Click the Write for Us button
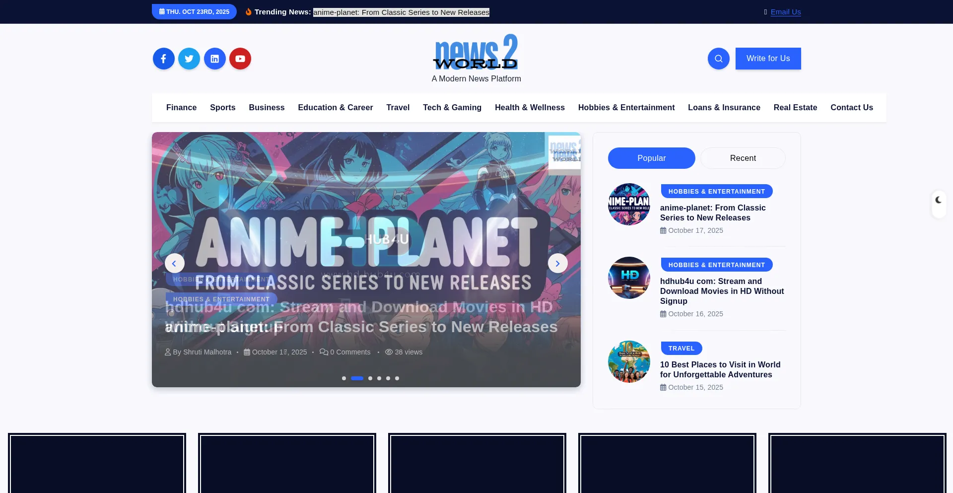The height and width of the screenshot is (493, 953). 768,59
